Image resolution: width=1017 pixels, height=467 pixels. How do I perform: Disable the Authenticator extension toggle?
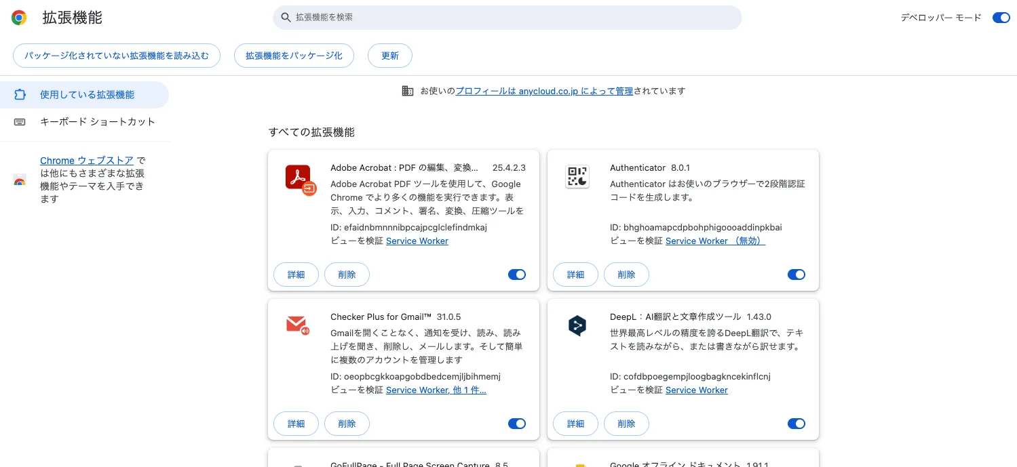point(797,275)
